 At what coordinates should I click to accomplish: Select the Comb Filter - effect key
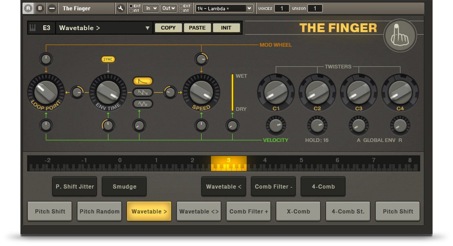pyautogui.click(x=273, y=186)
